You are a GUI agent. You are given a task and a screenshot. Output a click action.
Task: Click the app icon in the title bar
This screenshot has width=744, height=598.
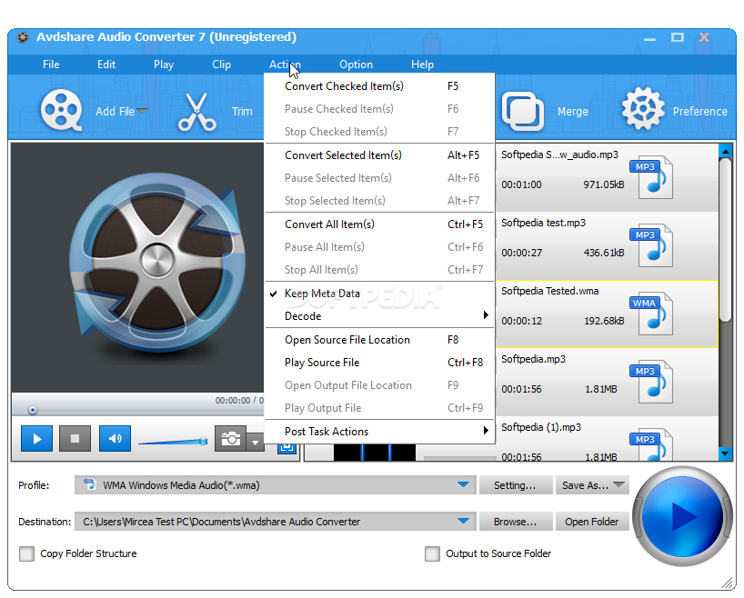click(23, 37)
